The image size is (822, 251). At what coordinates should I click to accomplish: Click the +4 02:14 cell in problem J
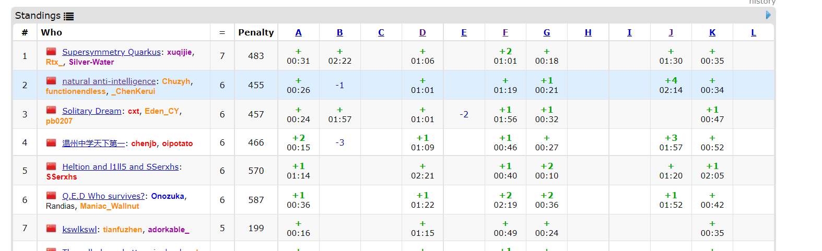point(671,85)
